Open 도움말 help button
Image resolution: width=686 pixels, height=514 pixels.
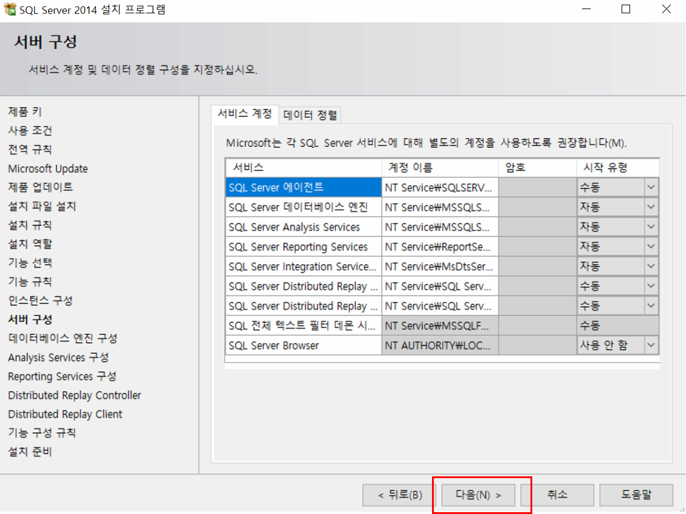636,495
